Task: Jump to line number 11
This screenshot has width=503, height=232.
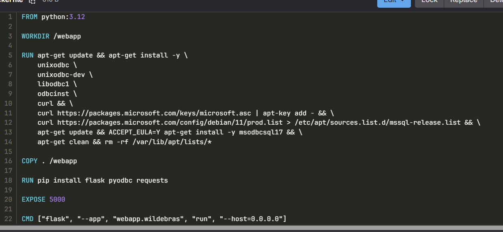Action: [8, 113]
